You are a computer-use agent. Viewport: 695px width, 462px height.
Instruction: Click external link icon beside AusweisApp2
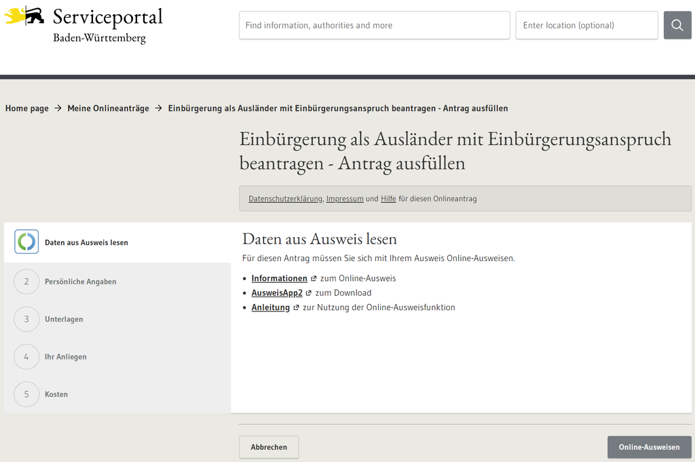(x=309, y=293)
